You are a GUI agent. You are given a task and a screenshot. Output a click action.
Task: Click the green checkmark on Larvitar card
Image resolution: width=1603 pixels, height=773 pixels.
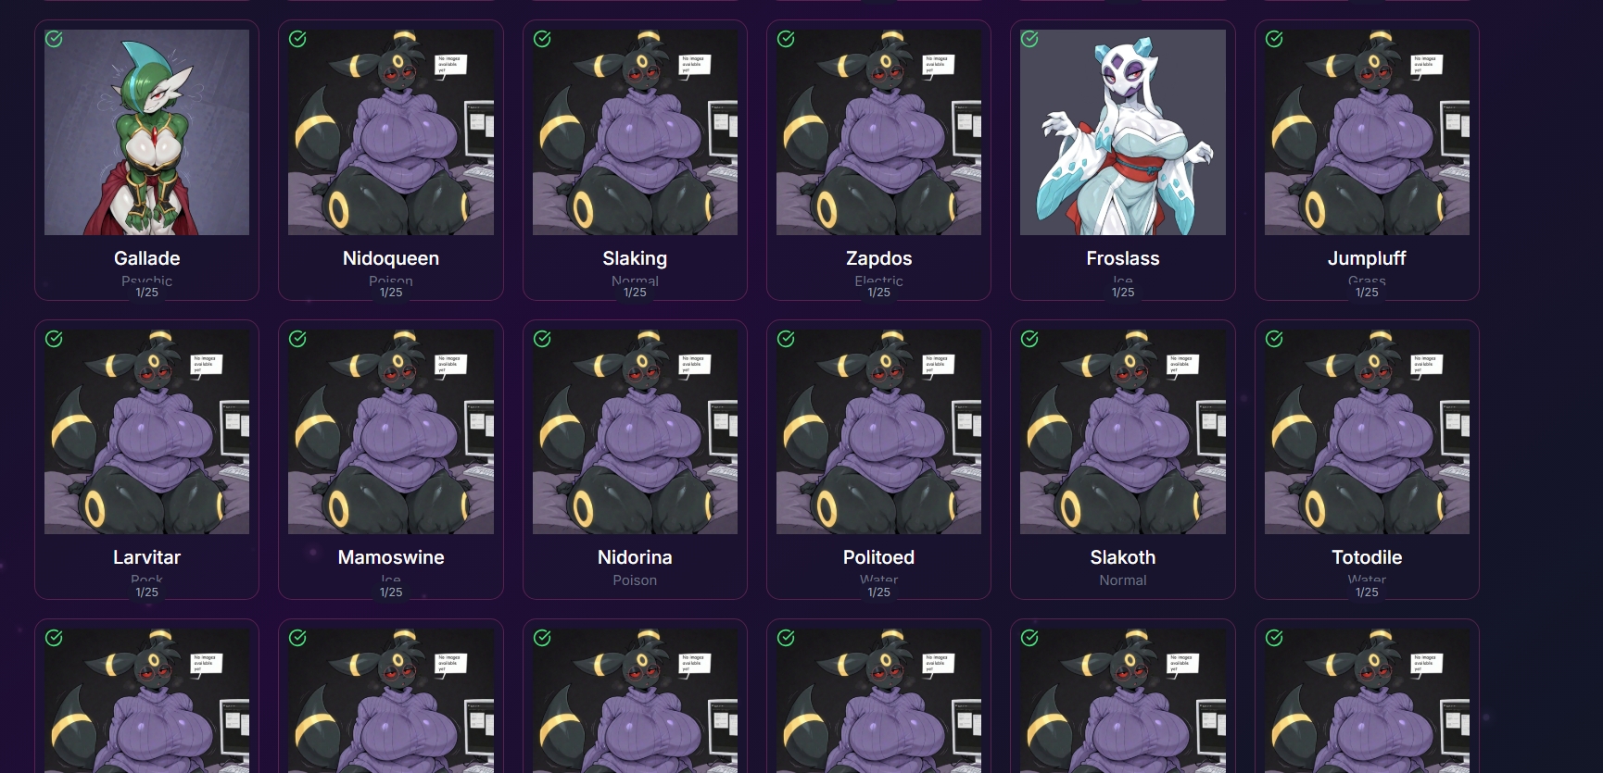pos(55,339)
